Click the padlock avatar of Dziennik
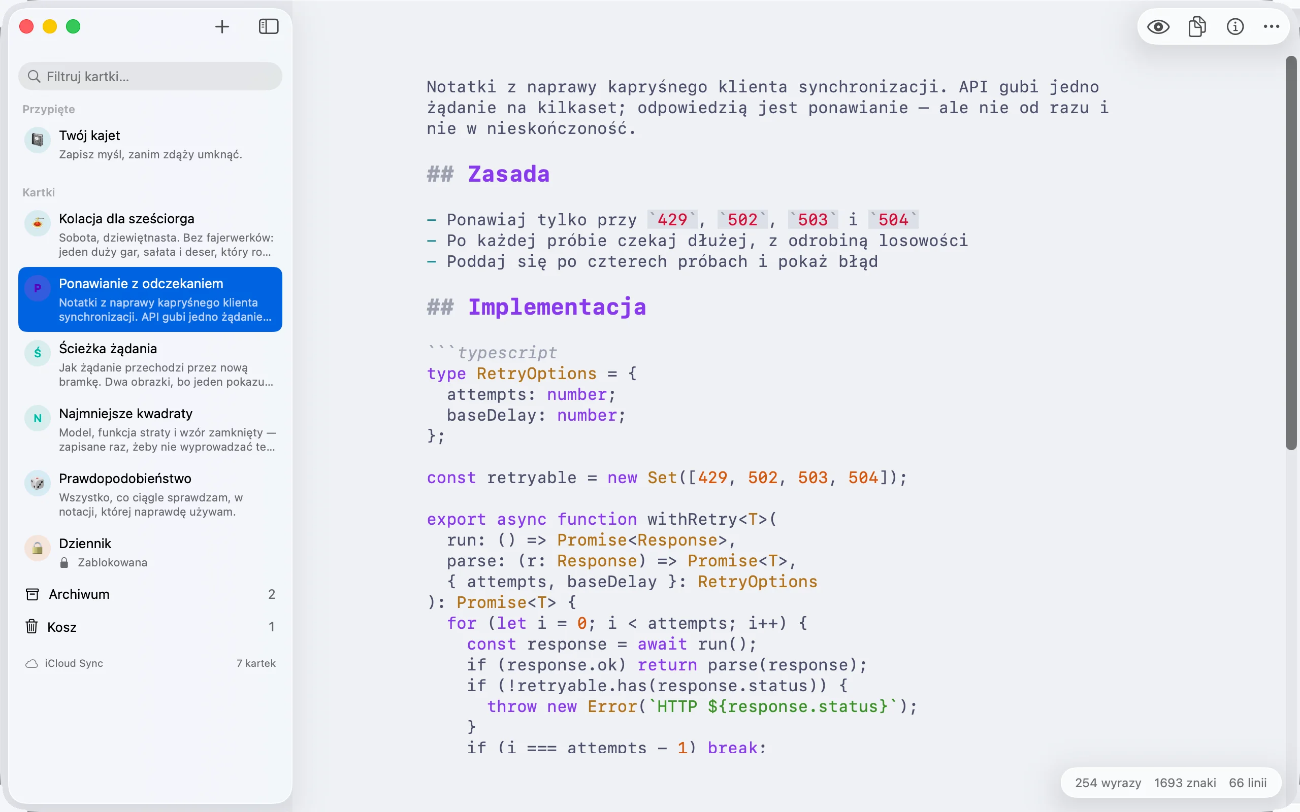 click(x=38, y=548)
